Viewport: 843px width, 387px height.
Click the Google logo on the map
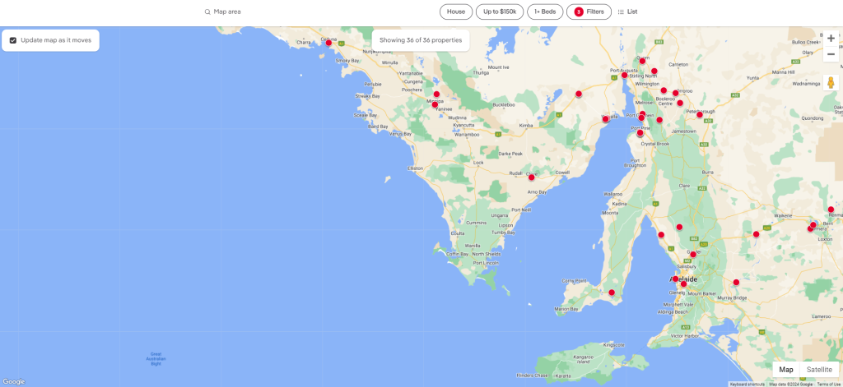click(x=14, y=381)
